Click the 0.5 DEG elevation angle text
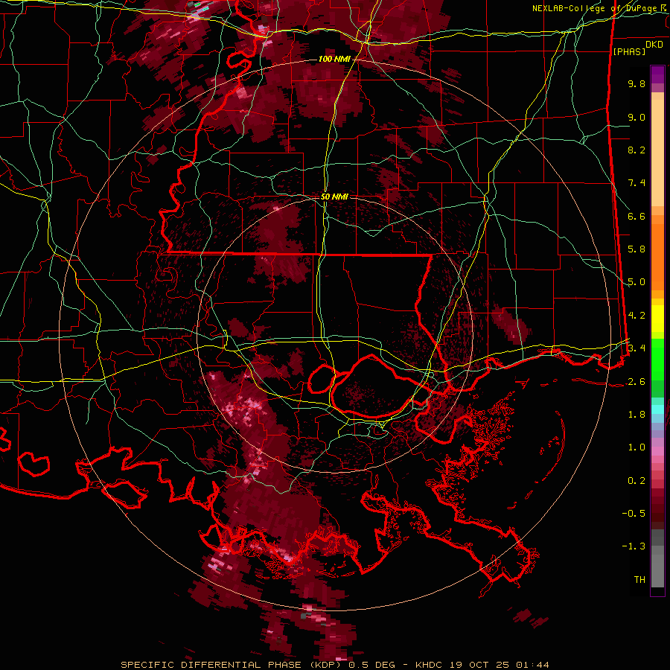The image size is (670, 670). (371, 665)
